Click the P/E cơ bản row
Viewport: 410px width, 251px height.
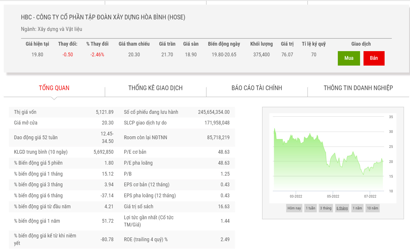176,152
